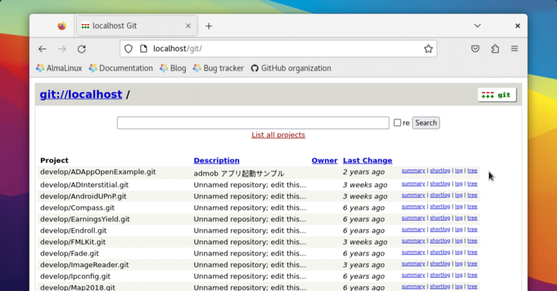Viewport: 557px width, 291px height.
Task: Enable the re regex search checkbox
Action: pos(396,122)
